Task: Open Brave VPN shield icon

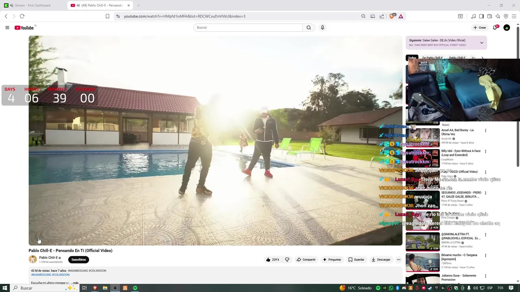Action: 506,16
